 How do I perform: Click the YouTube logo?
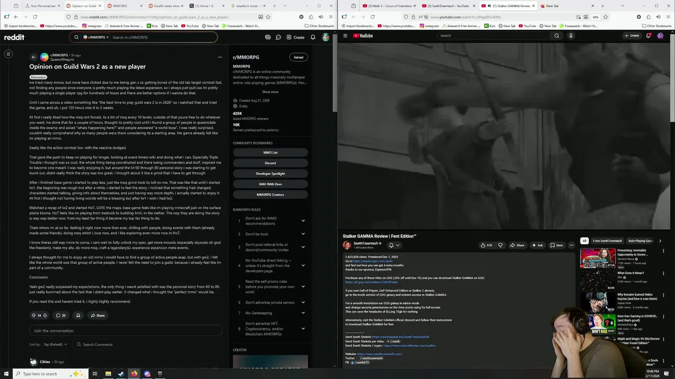(363, 36)
